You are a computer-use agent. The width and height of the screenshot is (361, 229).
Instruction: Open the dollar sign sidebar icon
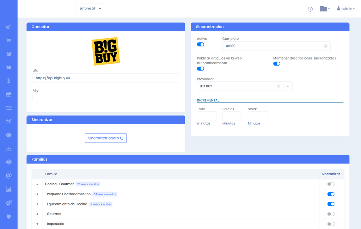(x=8, y=81)
